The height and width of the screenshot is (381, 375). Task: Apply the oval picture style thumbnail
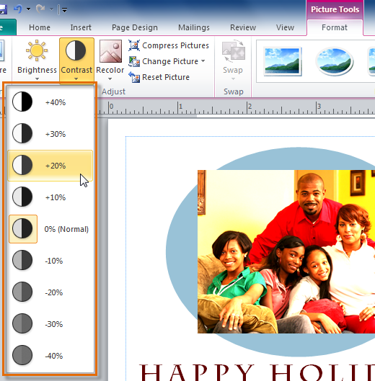tap(335, 61)
